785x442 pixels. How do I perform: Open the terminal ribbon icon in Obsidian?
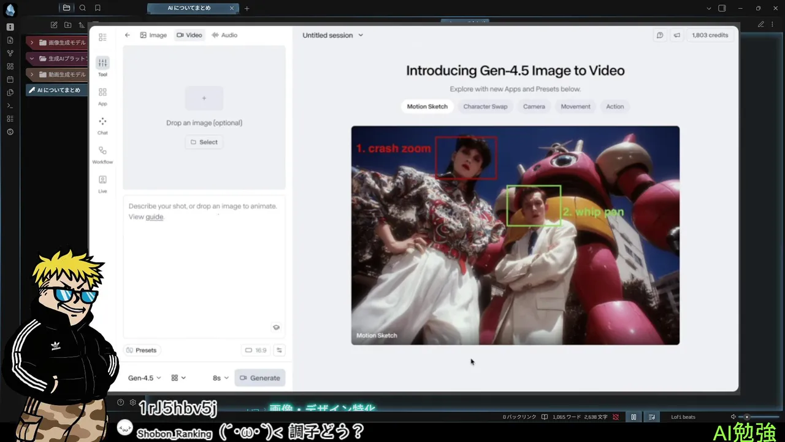10,106
